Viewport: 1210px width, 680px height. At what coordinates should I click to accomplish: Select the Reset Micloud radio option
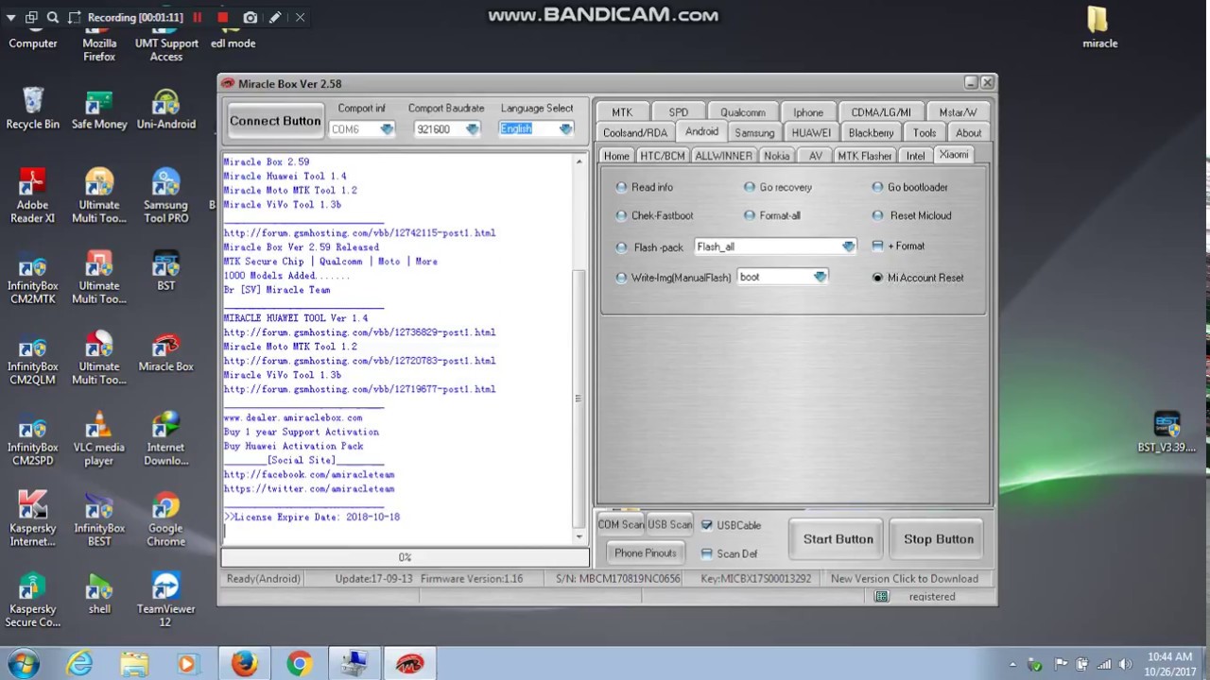click(877, 215)
